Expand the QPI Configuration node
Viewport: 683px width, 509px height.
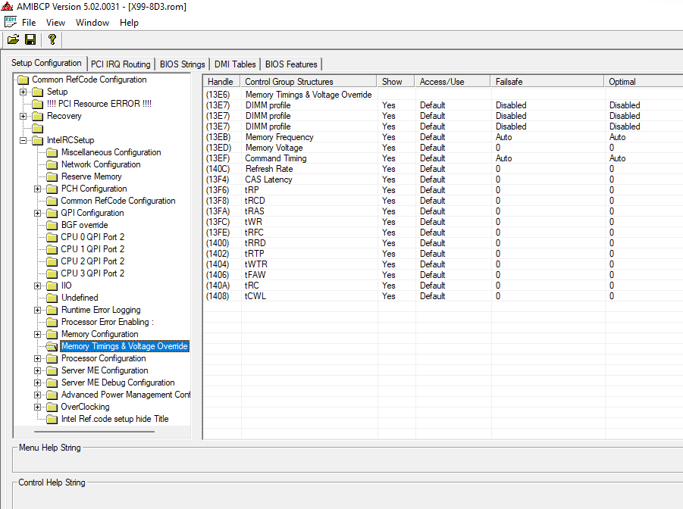[x=37, y=213]
